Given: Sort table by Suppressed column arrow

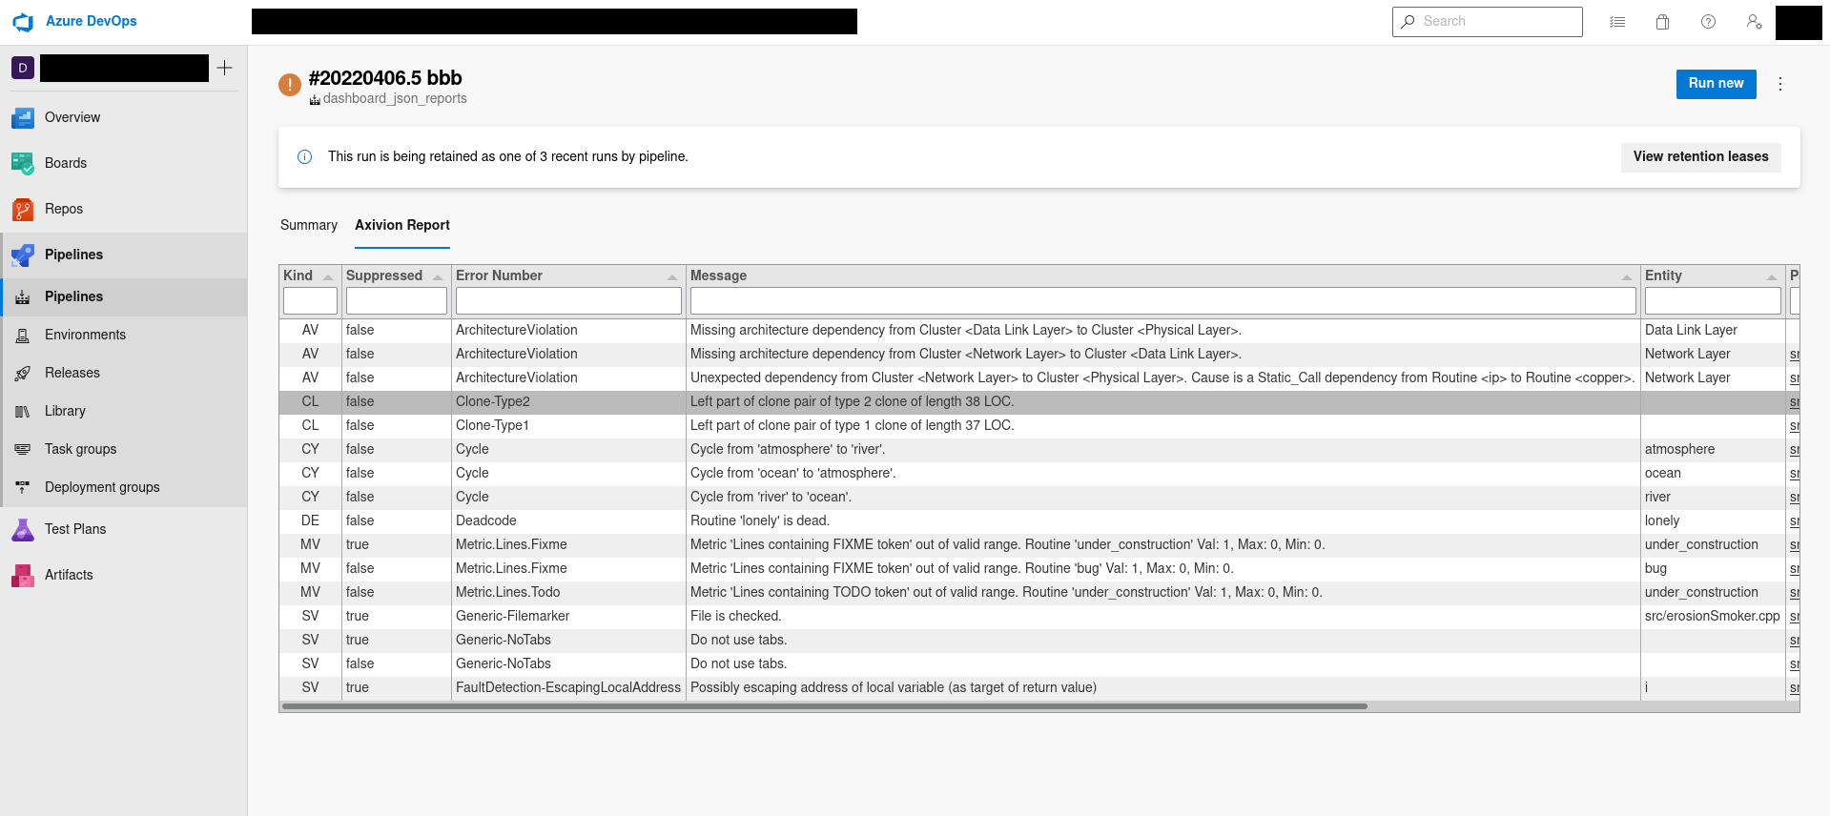Looking at the screenshot, I should tap(438, 276).
